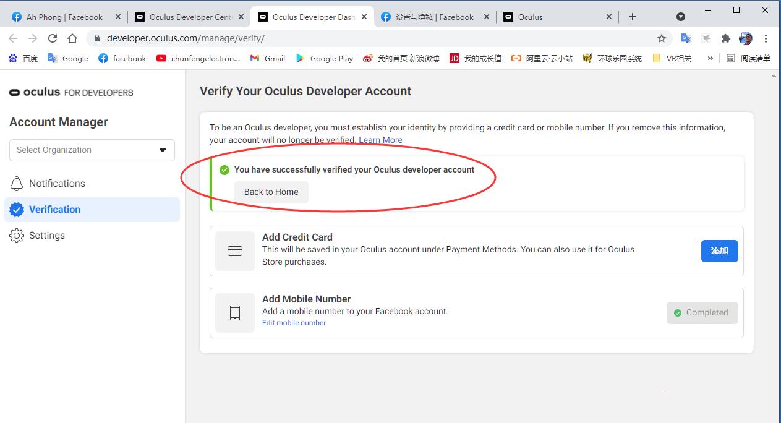This screenshot has width=781, height=423.
Task: Click the Oculus for Developers logo
Action: 71,92
